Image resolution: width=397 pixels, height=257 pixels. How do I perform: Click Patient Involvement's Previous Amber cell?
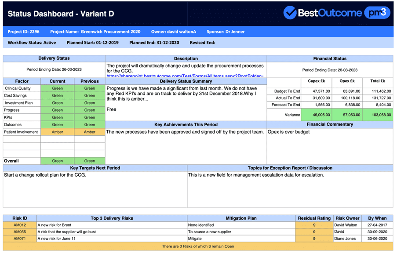tap(90, 132)
